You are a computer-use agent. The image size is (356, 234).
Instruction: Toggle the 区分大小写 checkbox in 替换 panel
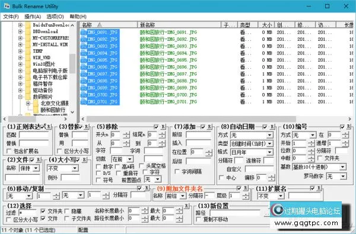59,151
